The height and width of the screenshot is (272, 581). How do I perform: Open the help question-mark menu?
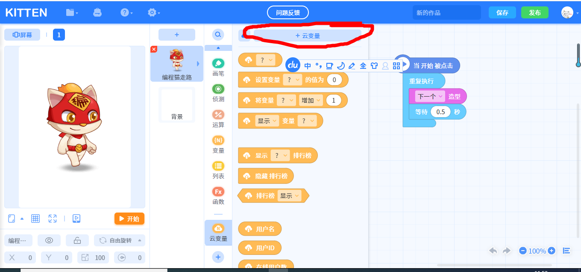[x=126, y=12]
